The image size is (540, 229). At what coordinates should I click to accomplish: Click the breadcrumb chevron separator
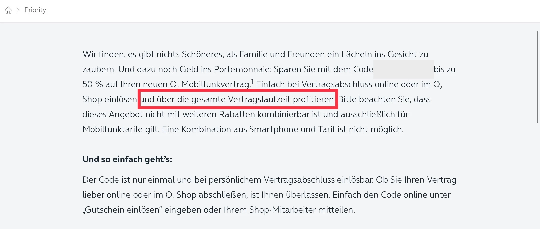[18, 10]
